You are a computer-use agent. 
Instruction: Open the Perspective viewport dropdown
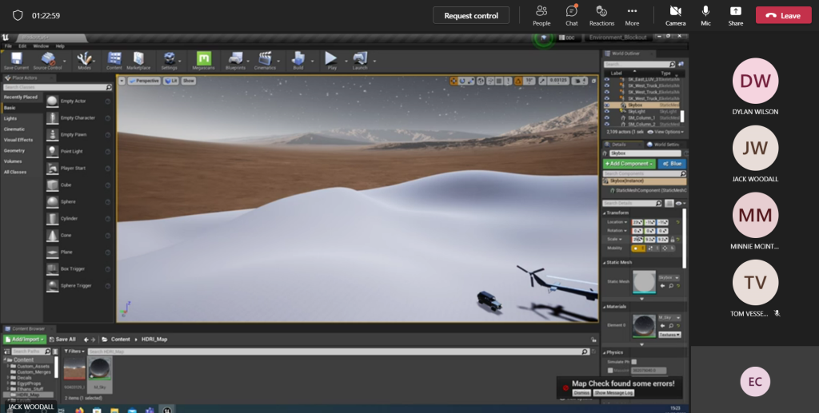tap(143, 81)
